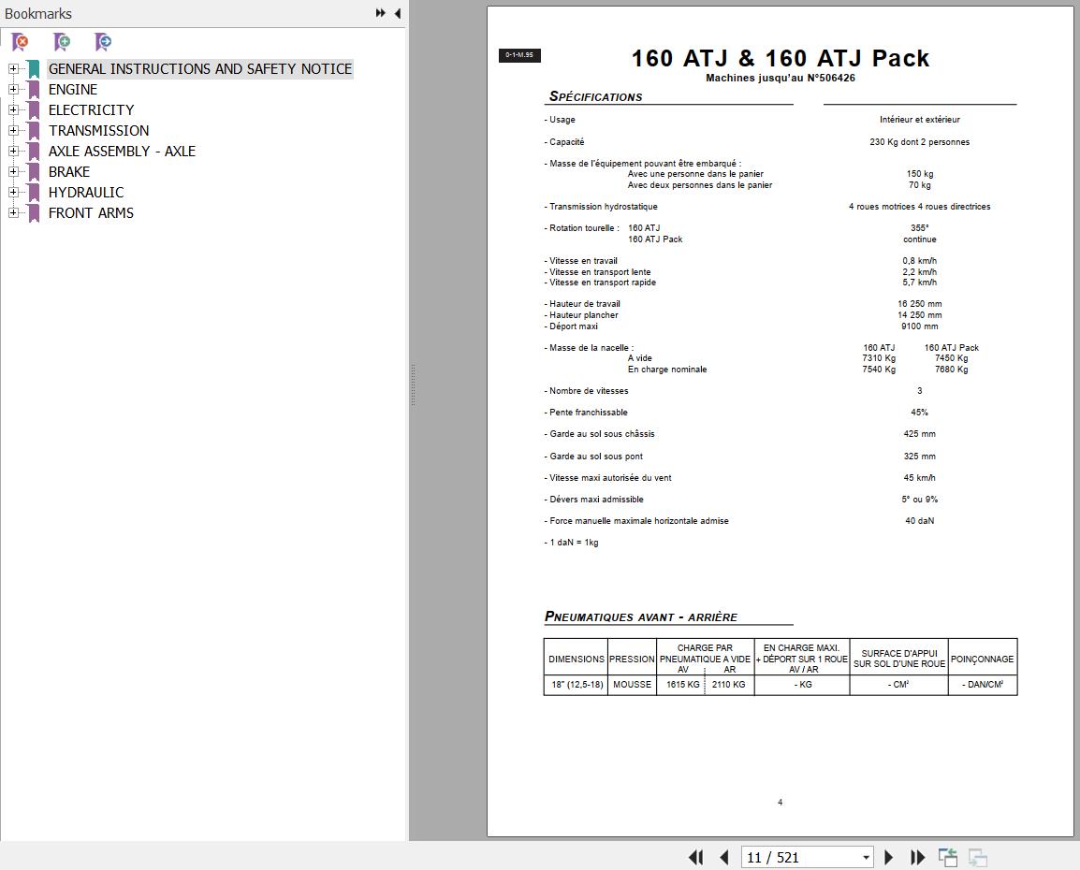Expand the TRANSMISSION bookmark node

[x=12, y=131]
